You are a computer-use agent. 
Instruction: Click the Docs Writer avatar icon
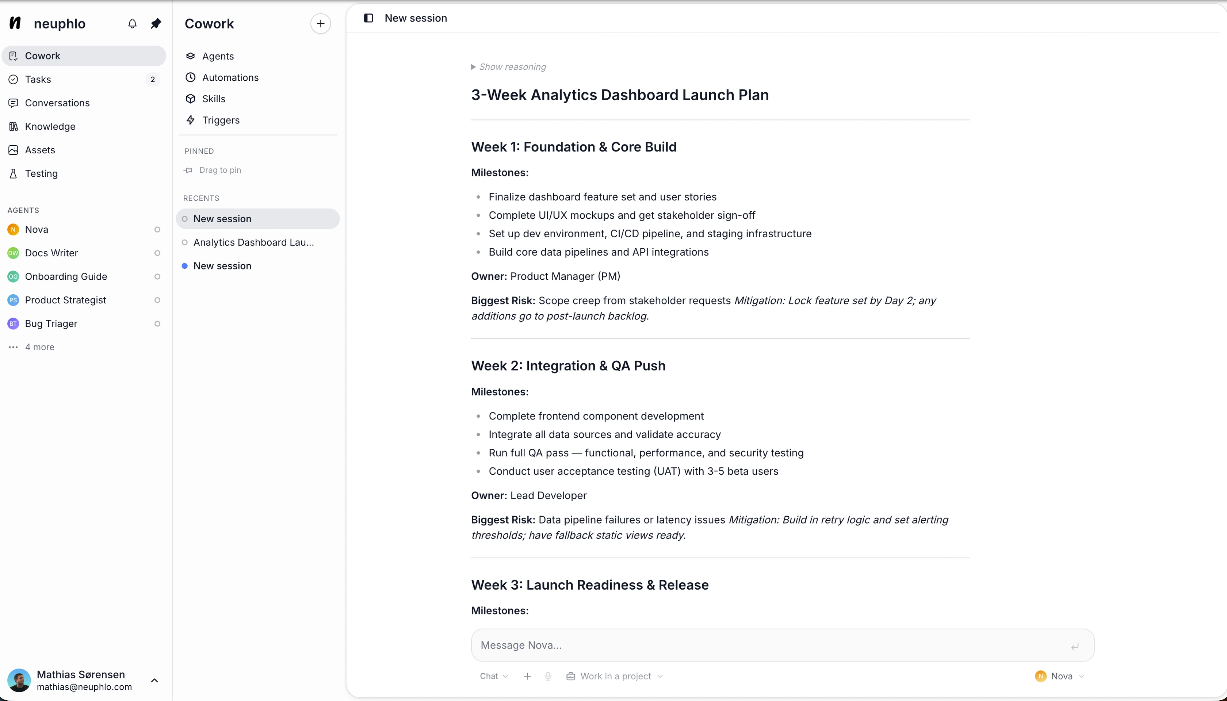pos(13,253)
